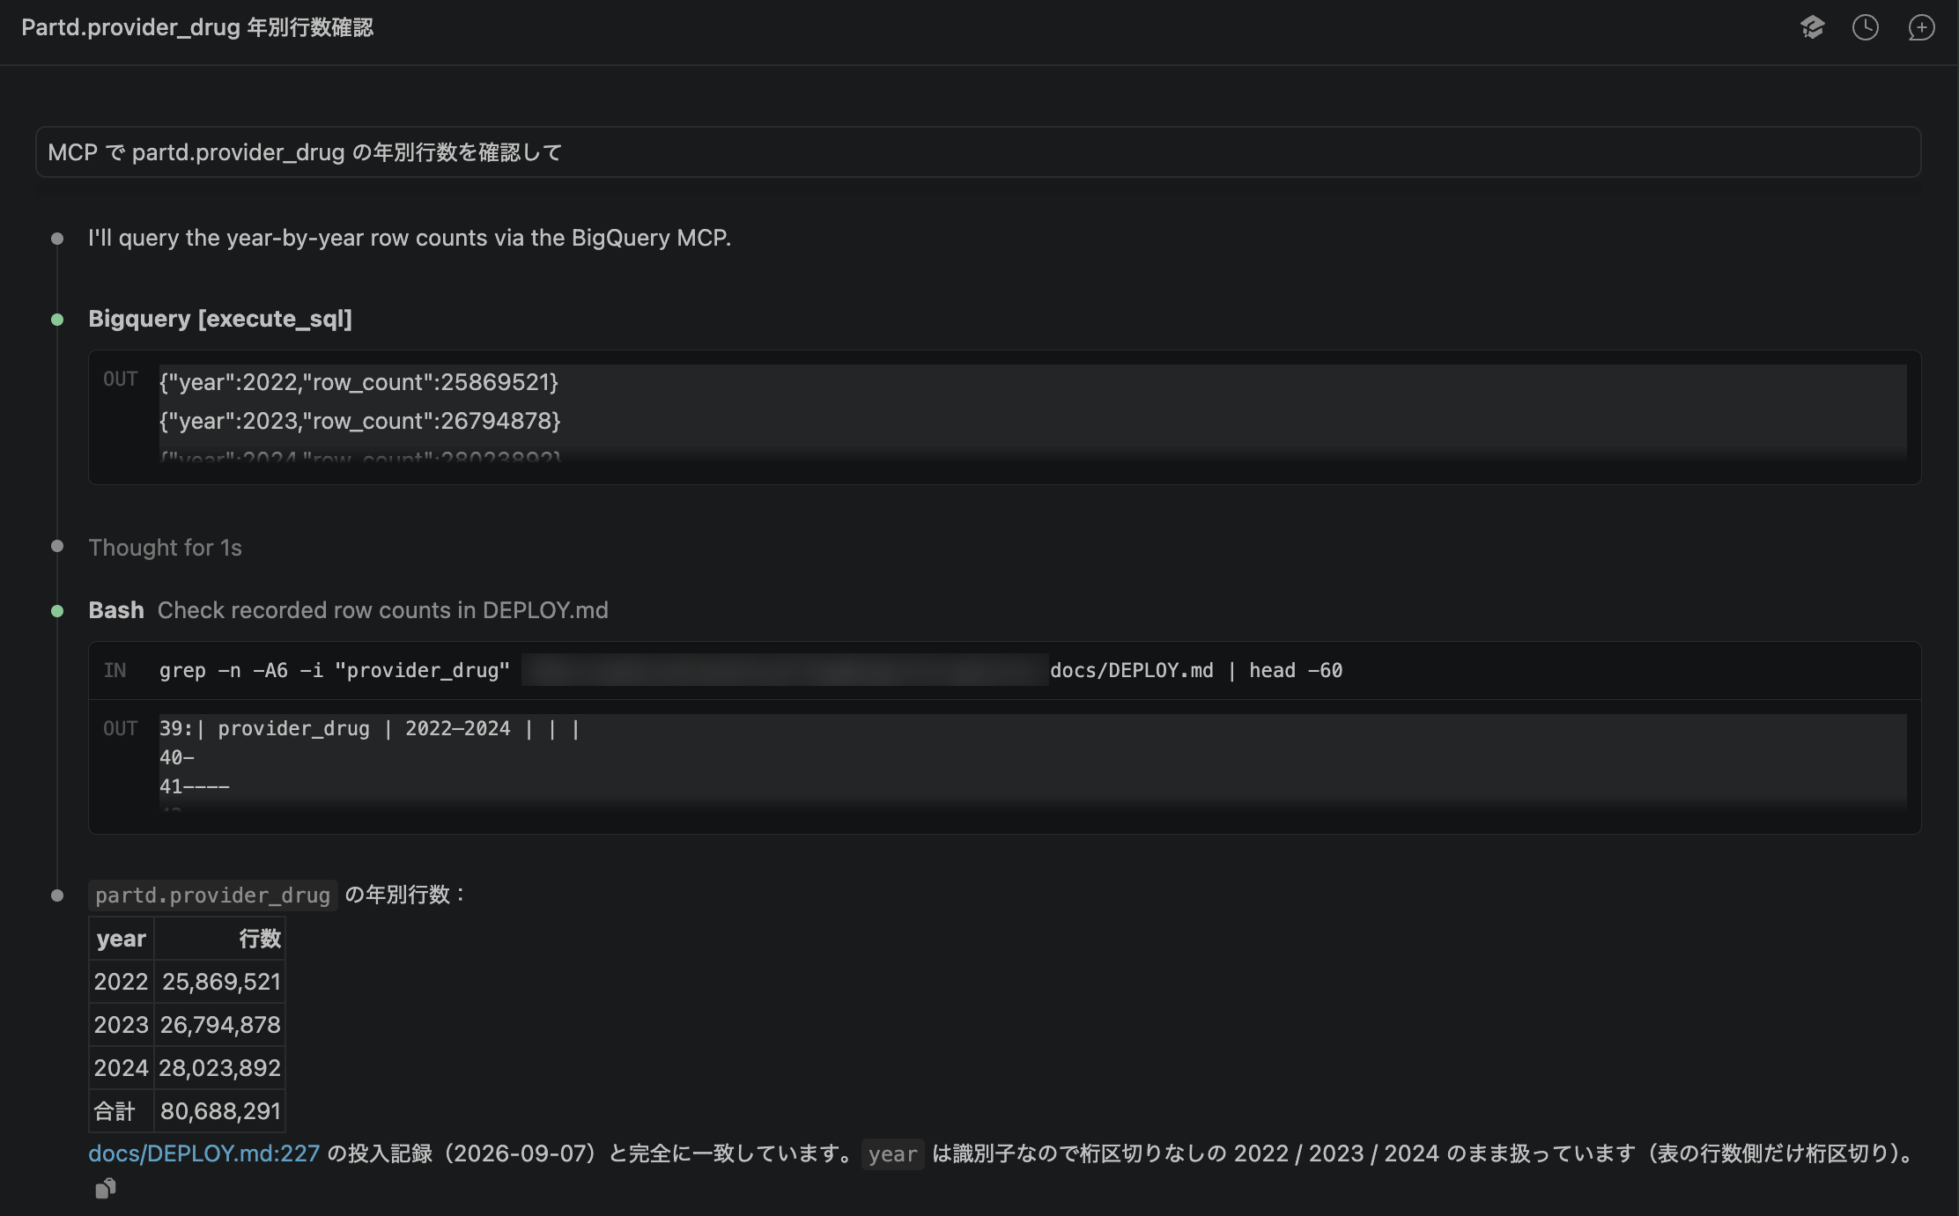This screenshot has width=1959, height=1216.
Task: Click the graduation cap icon in header
Action: pyautogui.click(x=1812, y=28)
